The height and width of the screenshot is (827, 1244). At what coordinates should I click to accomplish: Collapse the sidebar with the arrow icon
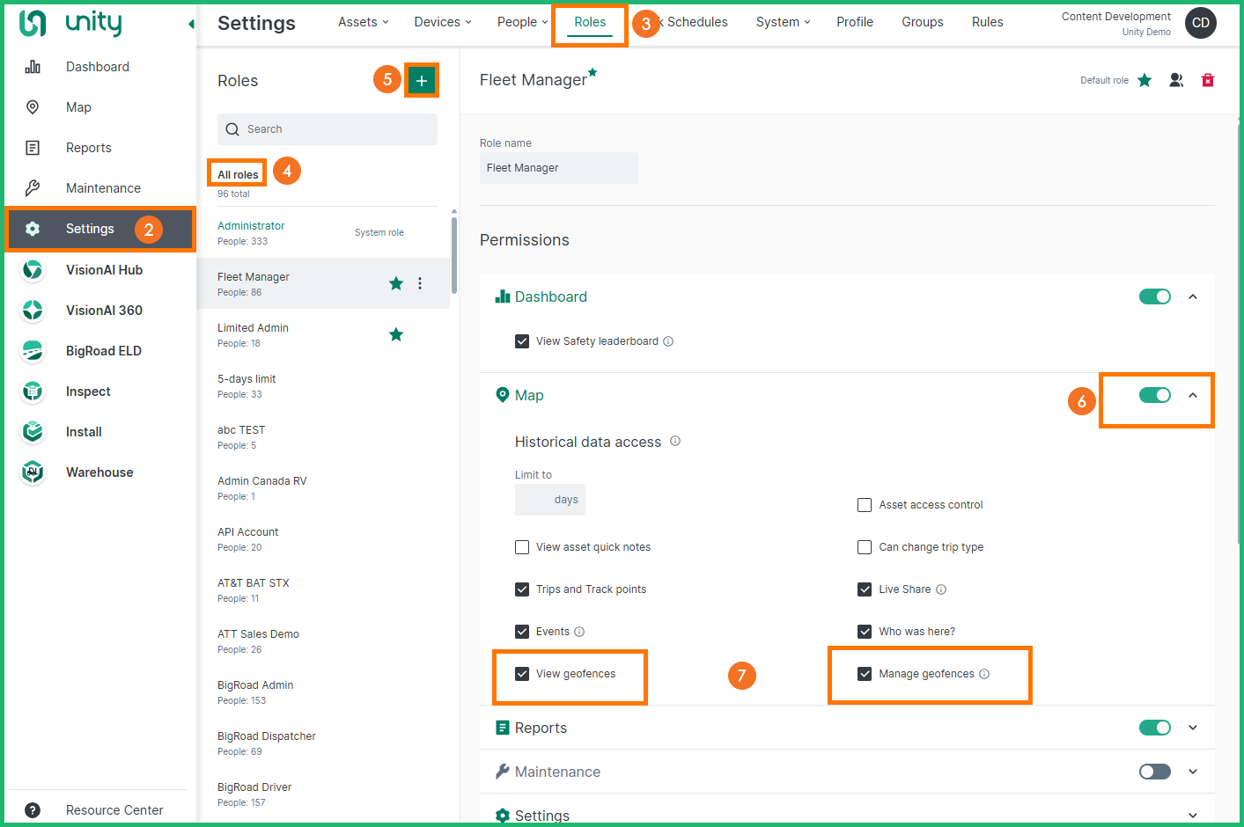[191, 24]
